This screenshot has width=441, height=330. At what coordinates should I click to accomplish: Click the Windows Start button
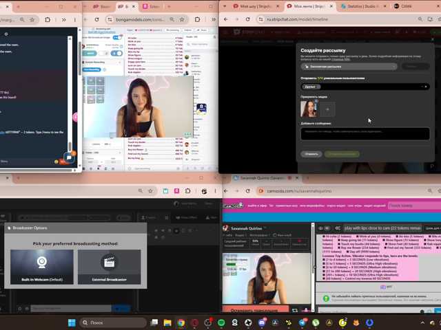pyautogui.click(x=72, y=322)
